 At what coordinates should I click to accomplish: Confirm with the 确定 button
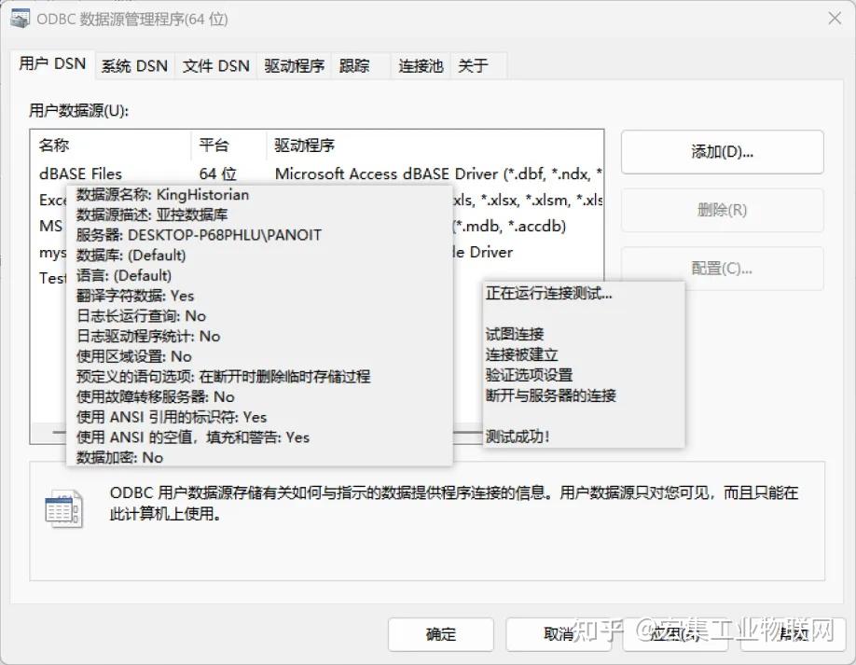[440, 634]
